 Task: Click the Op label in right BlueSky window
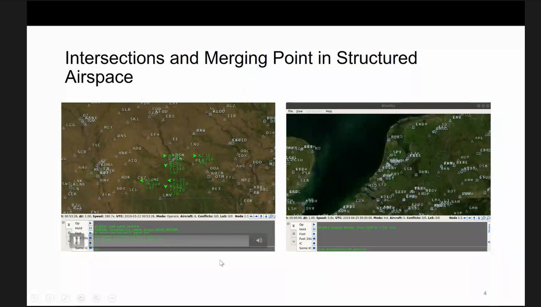(x=301, y=225)
